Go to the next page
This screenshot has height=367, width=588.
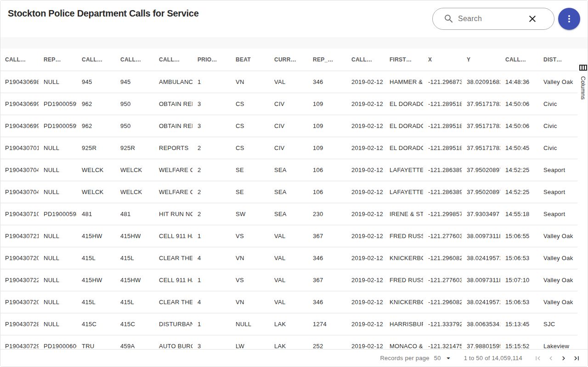tap(564, 358)
